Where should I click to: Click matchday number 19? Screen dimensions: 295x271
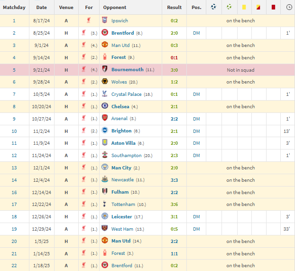coord(14,229)
